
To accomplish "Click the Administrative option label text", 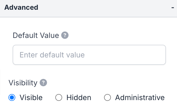I will [x=140, y=98].
